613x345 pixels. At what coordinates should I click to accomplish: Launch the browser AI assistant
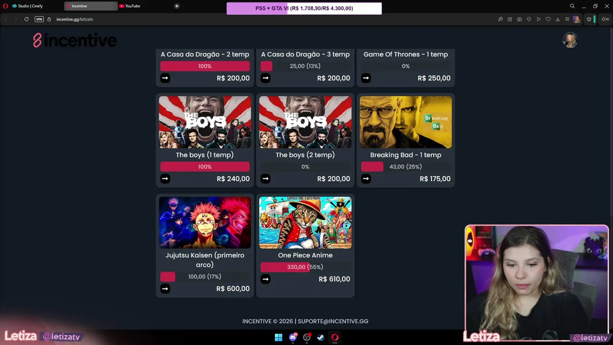click(605, 19)
